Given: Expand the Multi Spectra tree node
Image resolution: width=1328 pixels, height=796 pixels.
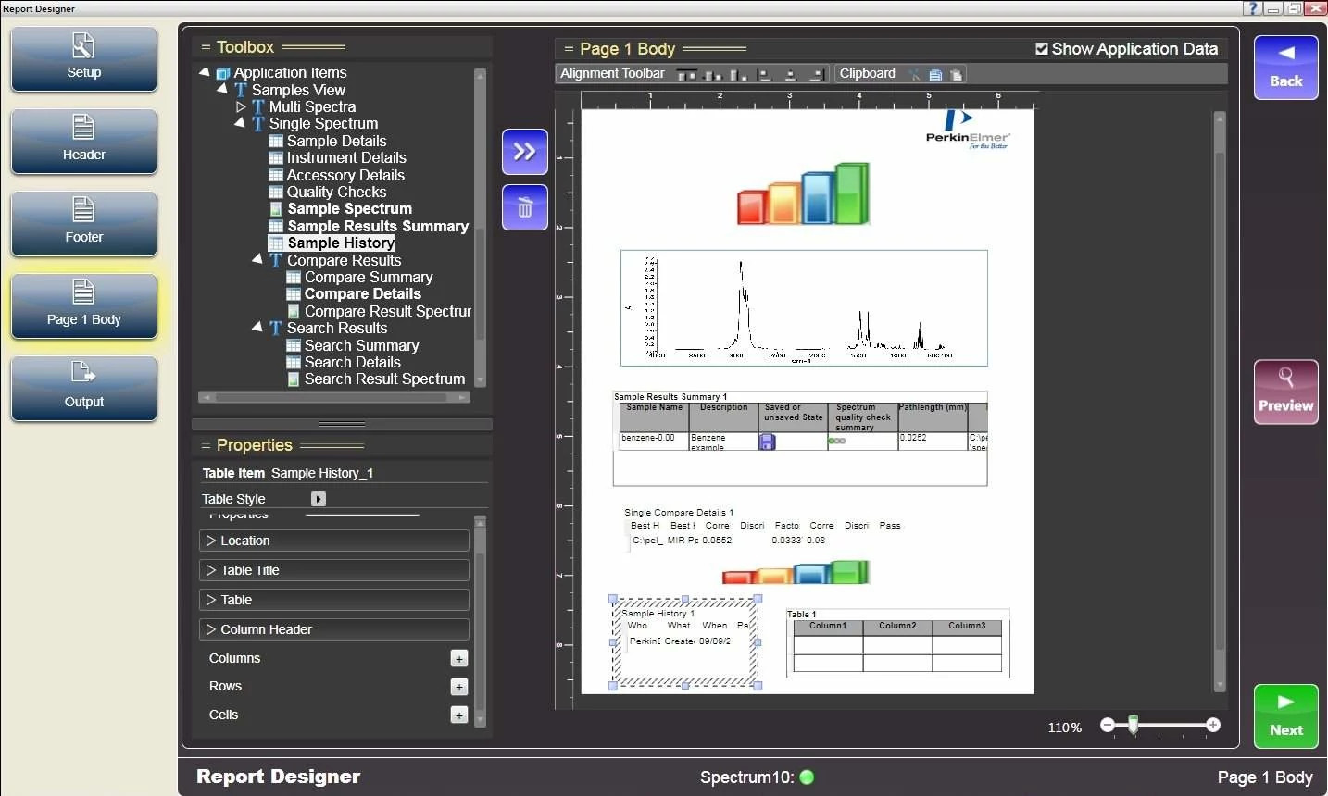Looking at the screenshot, I should pos(241,106).
